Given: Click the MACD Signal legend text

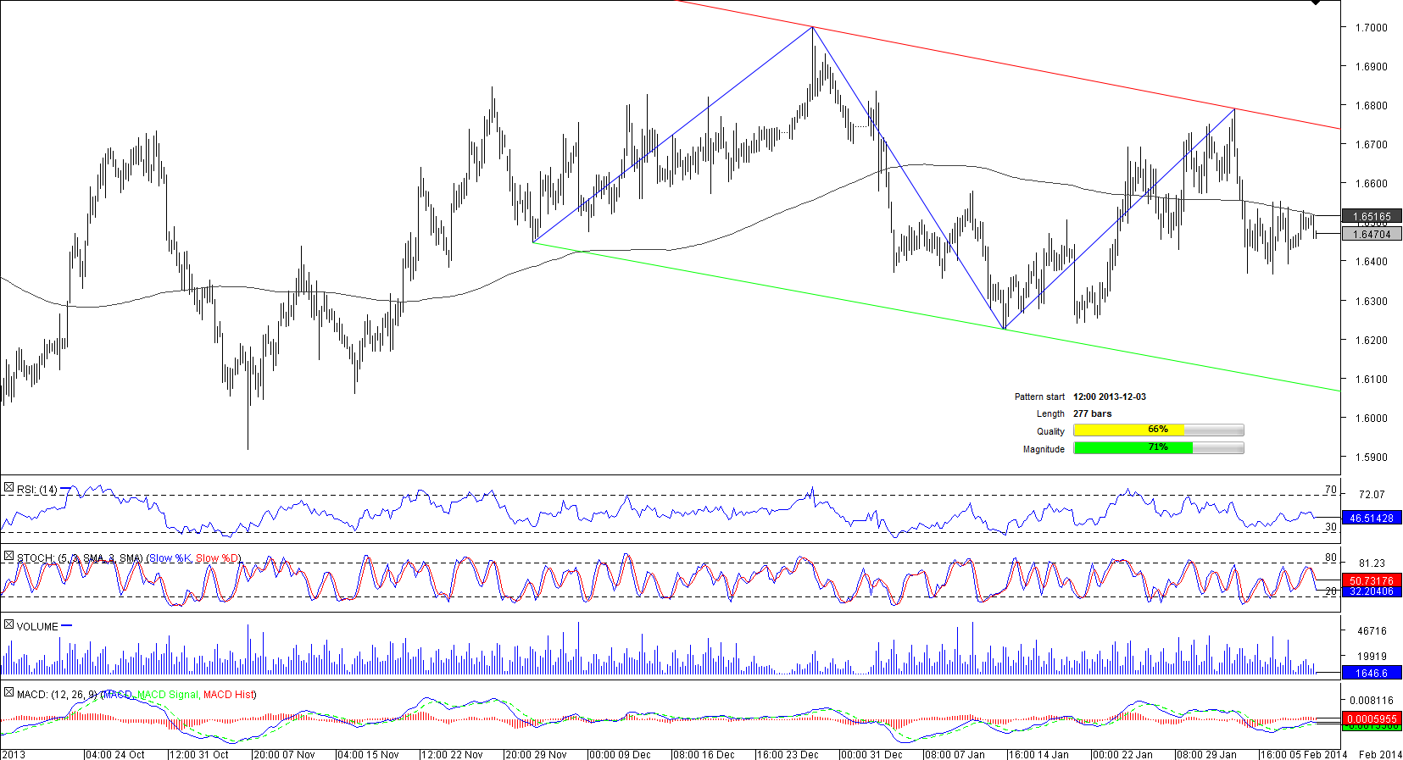Looking at the screenshot, I should [168, 695].
